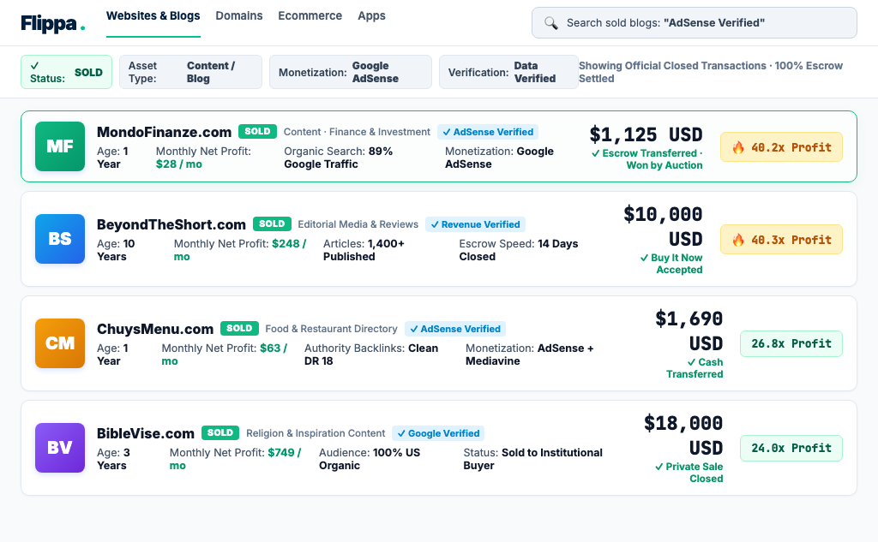Toggle the Status: SOLD filter chip
Viewport: 878px width, 542px height.
[x=67, y=72]
